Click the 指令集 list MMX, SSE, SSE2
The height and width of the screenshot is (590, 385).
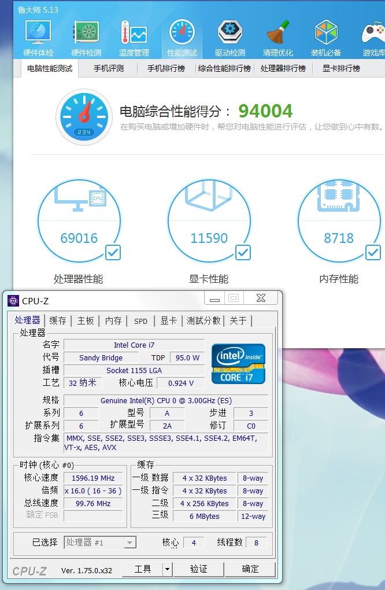point(166,443)
